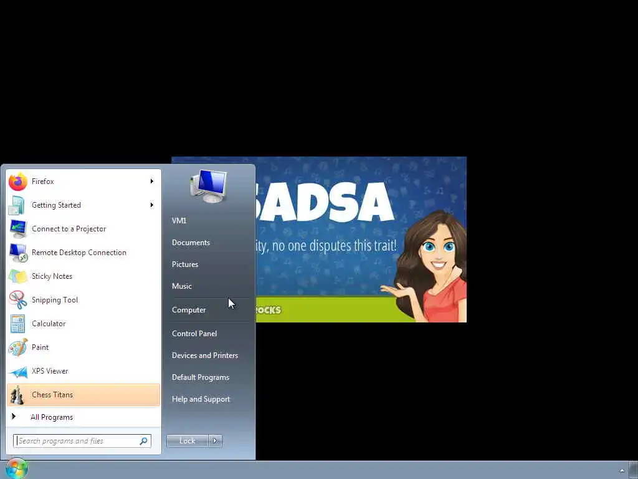The image size is (638, 479).
Task: Open Control Panel
Action: click(x=194, y=334)
